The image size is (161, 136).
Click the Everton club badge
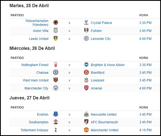click(x=56, y=114)
